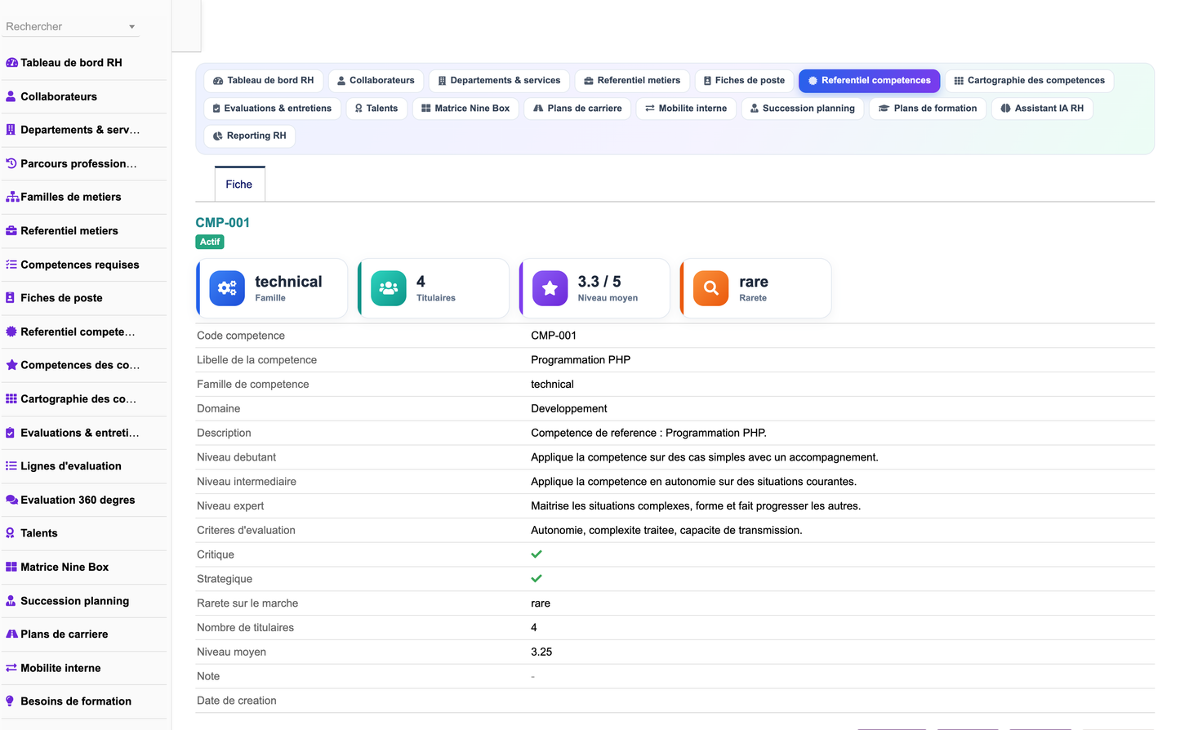Select the Fiche tab
Viewport: 1180px width, 730px height.
click(239, 184)
